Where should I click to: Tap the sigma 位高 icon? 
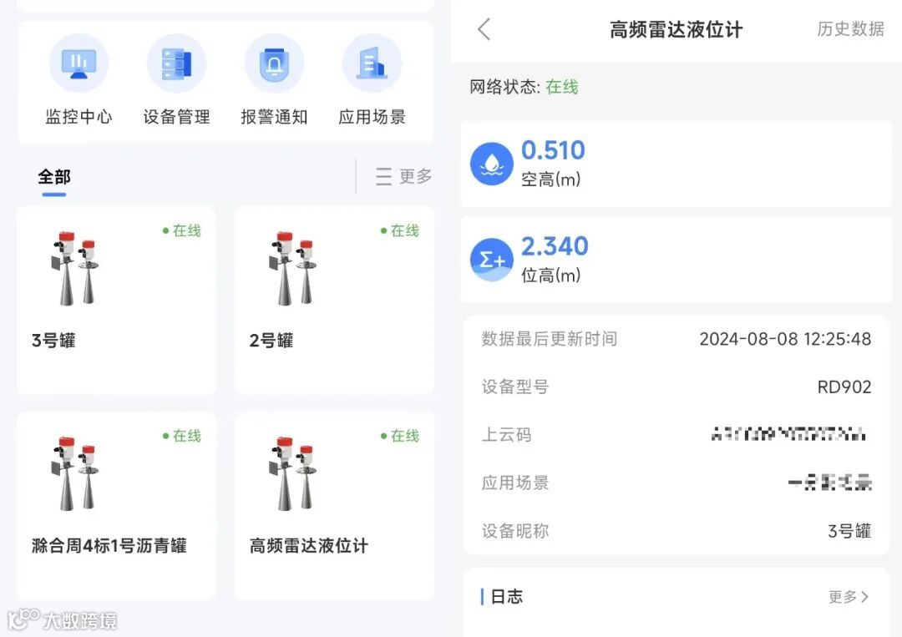click(x=492, y=260)
